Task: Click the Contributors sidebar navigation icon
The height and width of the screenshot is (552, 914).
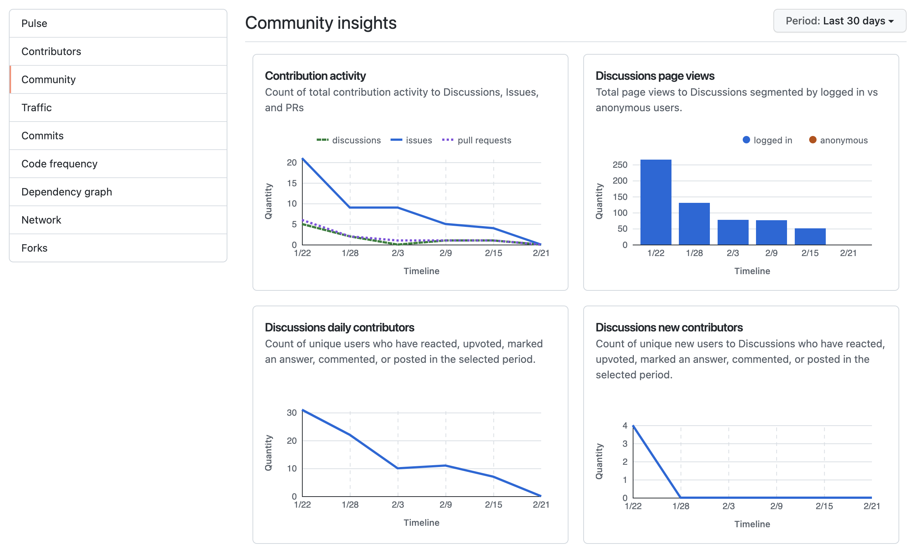Action: 51,51
